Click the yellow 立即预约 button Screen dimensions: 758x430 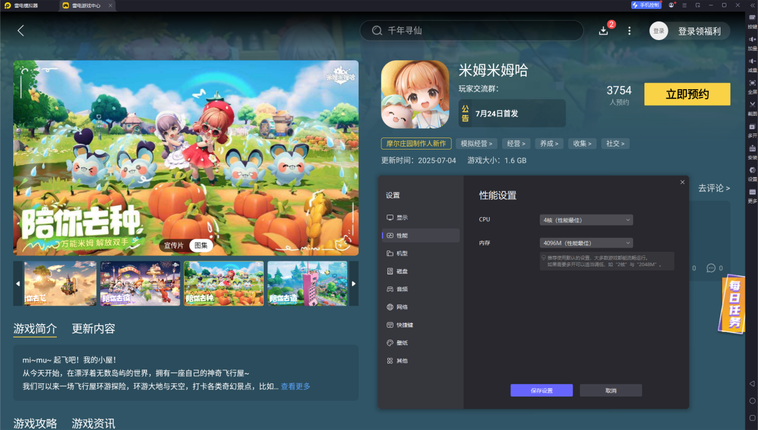click(687, 94)
